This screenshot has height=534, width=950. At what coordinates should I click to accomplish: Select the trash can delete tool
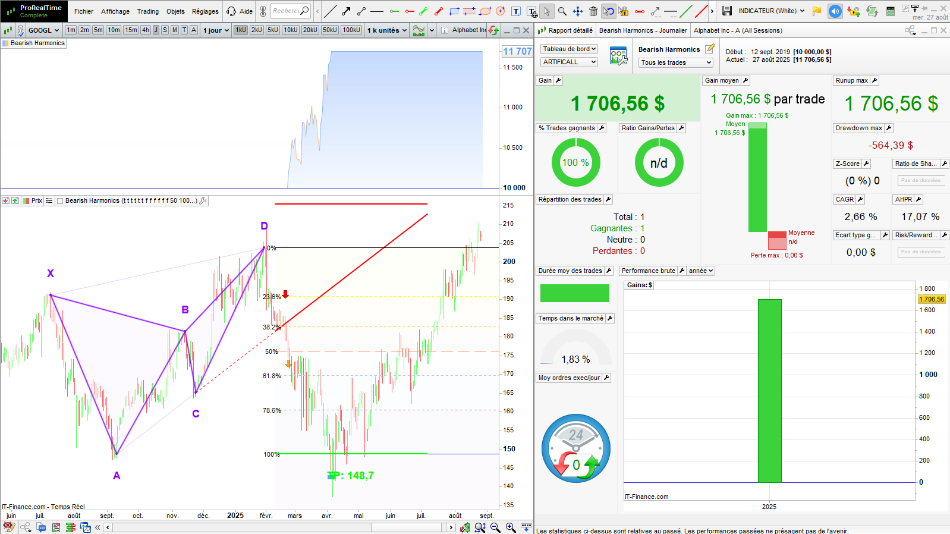593,11
